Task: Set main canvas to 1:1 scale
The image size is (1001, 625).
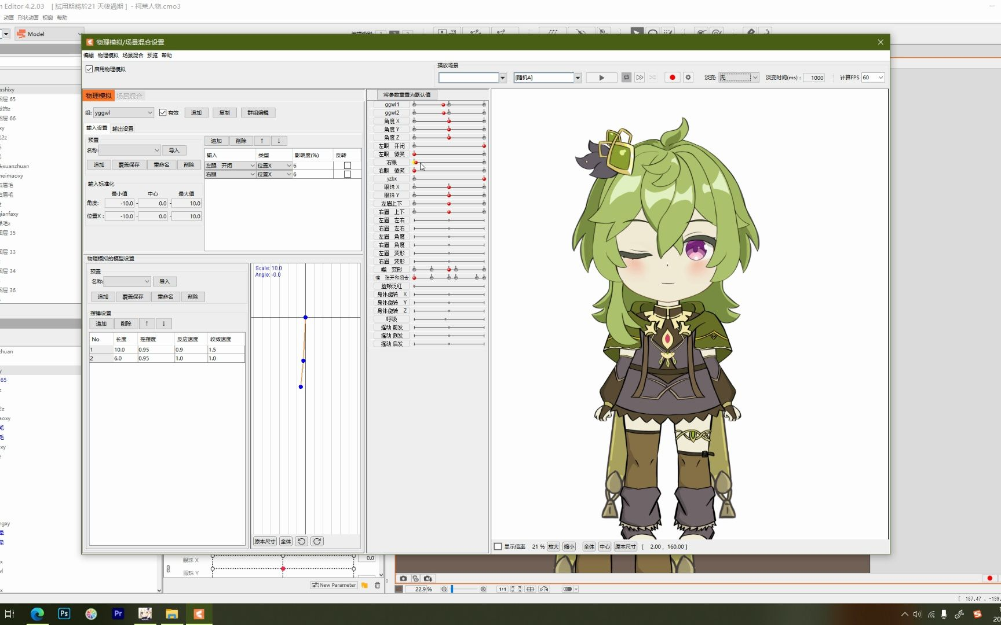Action: coord(502,589)
